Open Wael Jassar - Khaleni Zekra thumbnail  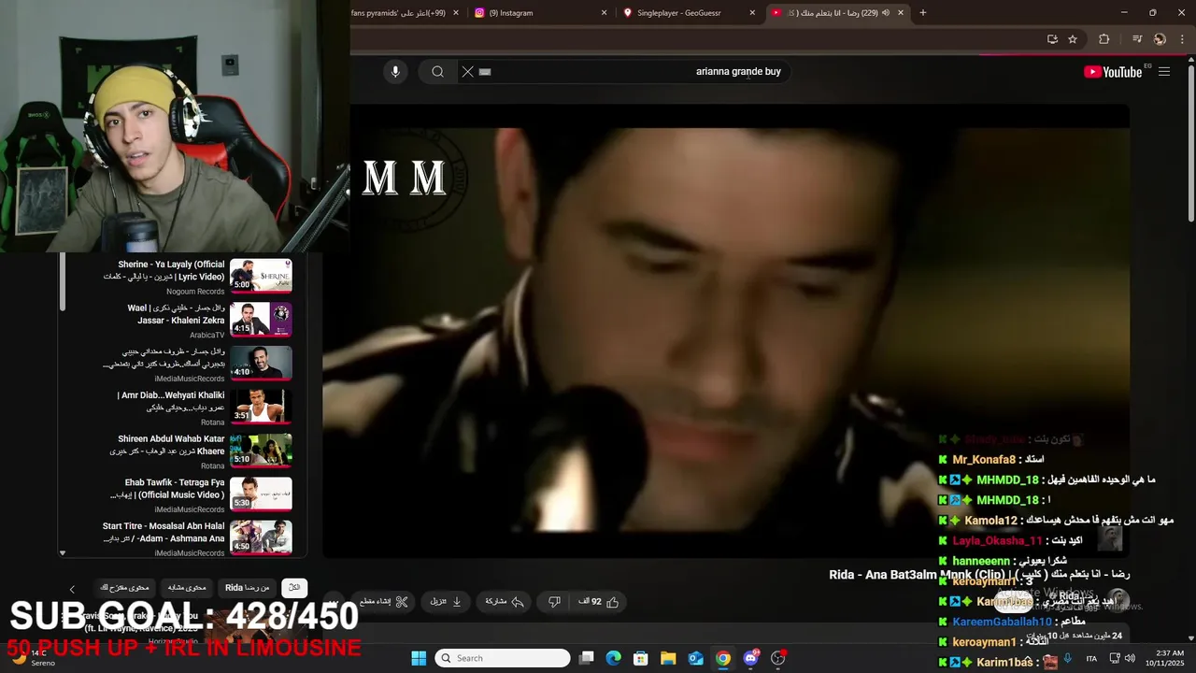(x=261, y=320)
